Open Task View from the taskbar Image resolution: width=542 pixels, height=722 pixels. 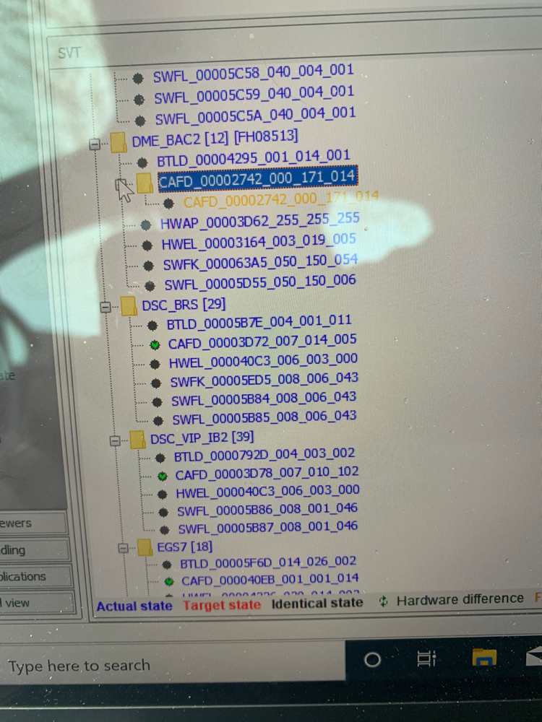pos(427,658)
